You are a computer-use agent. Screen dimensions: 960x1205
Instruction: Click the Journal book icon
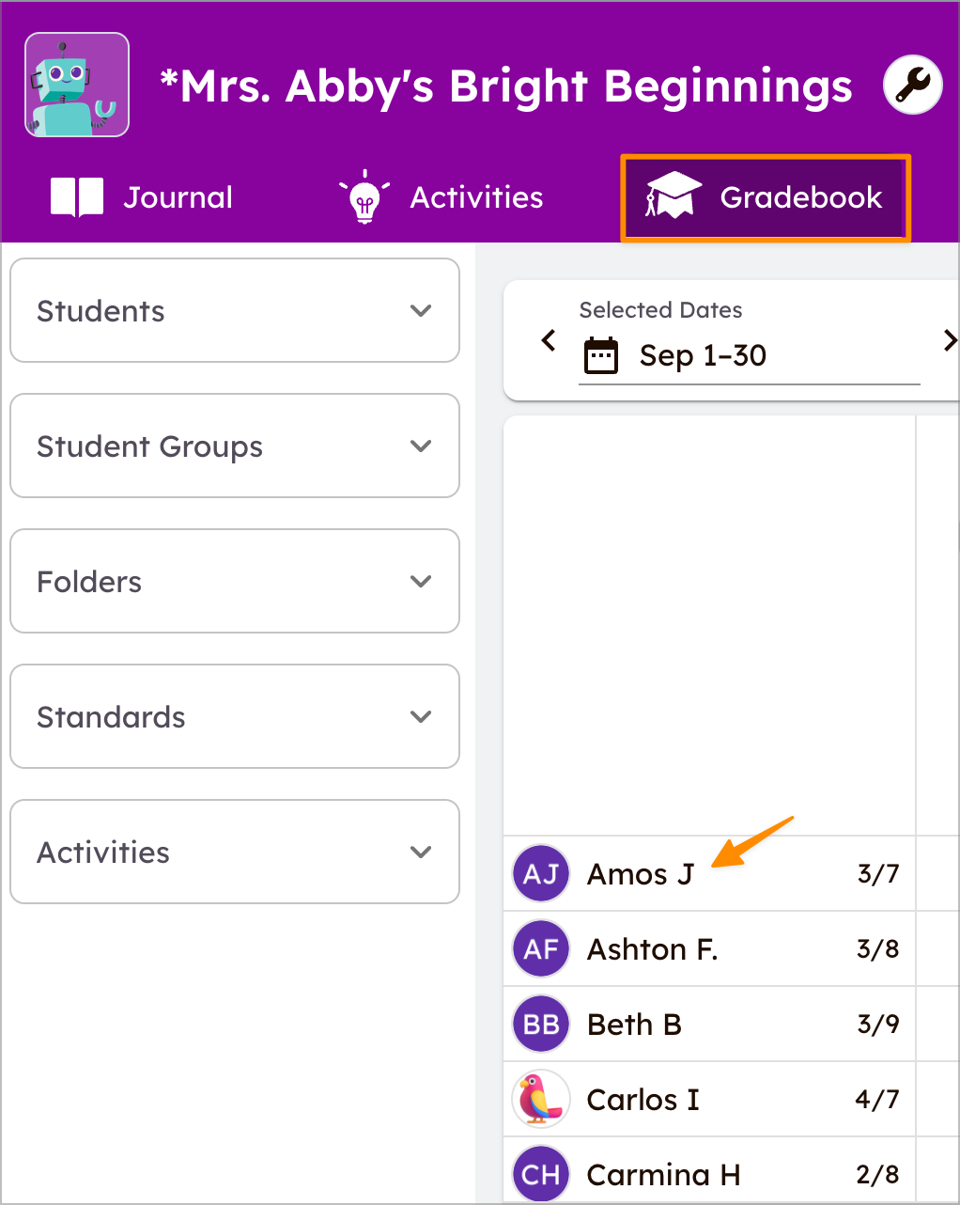click(77, 197)
